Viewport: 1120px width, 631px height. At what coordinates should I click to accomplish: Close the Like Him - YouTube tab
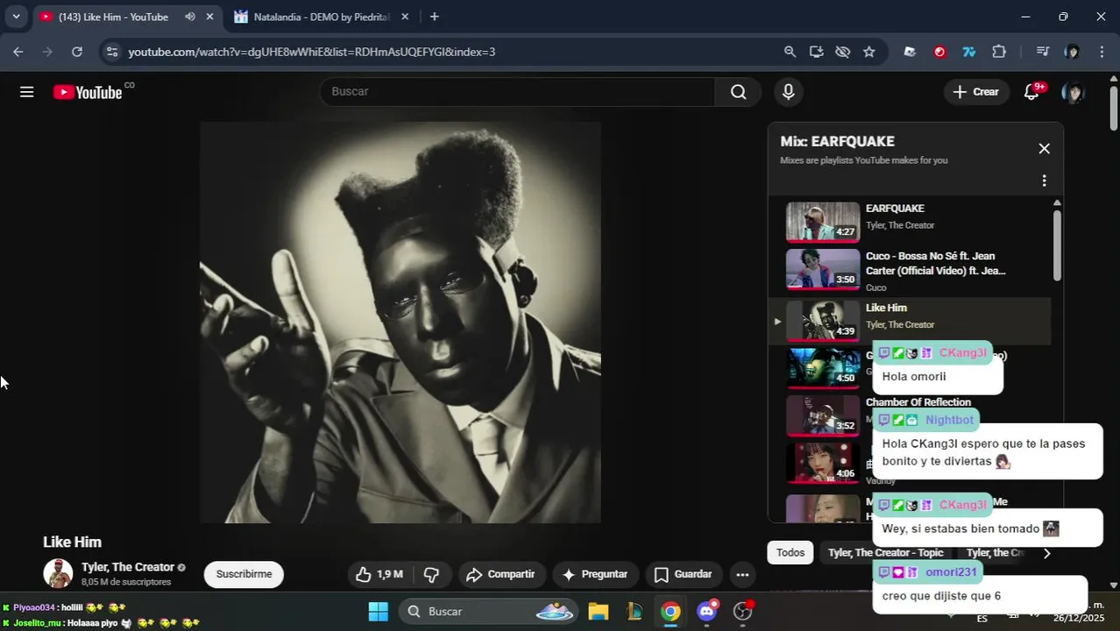[x=209, y=17]
